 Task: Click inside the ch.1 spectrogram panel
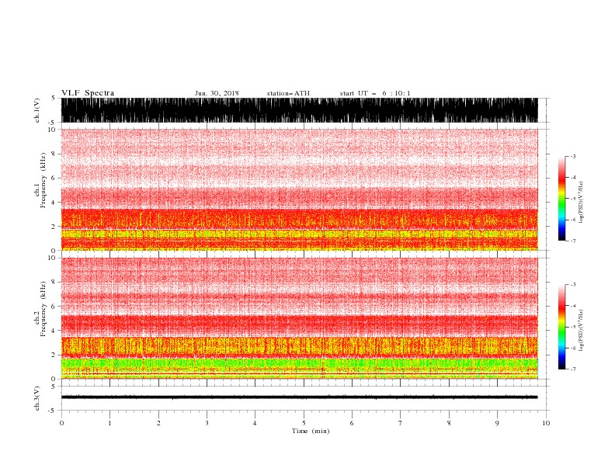coord(299,189)
